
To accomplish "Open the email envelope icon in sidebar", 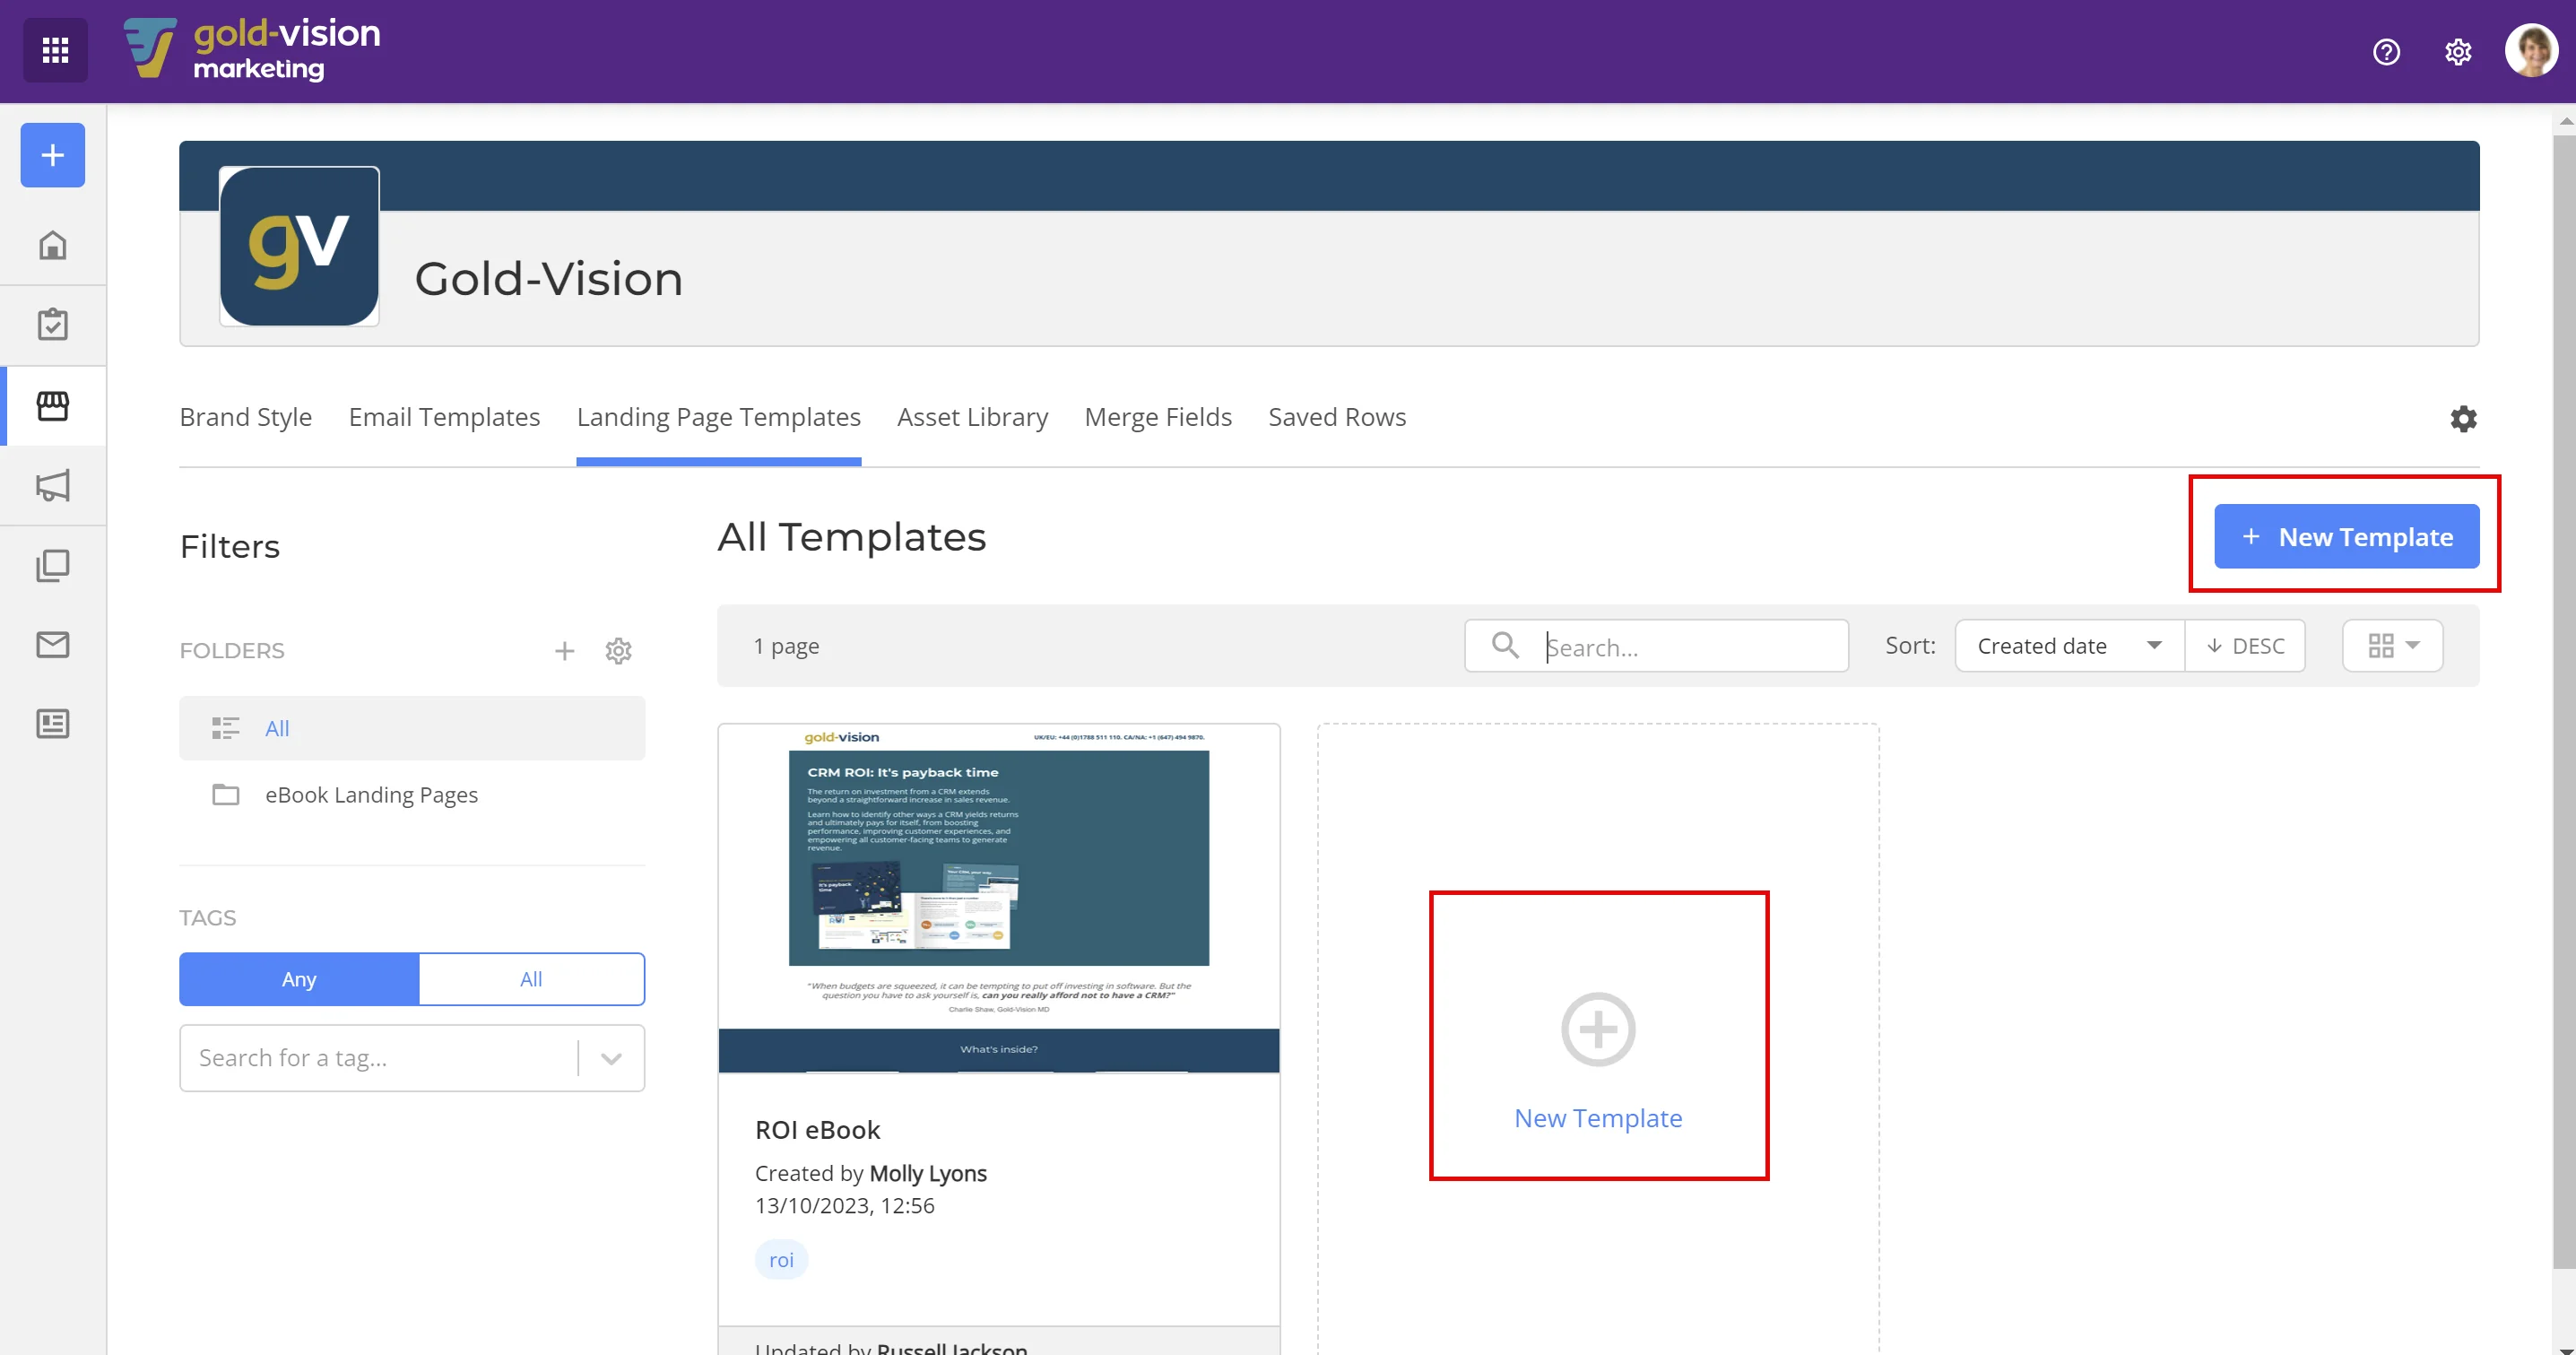I will [53, 645].
